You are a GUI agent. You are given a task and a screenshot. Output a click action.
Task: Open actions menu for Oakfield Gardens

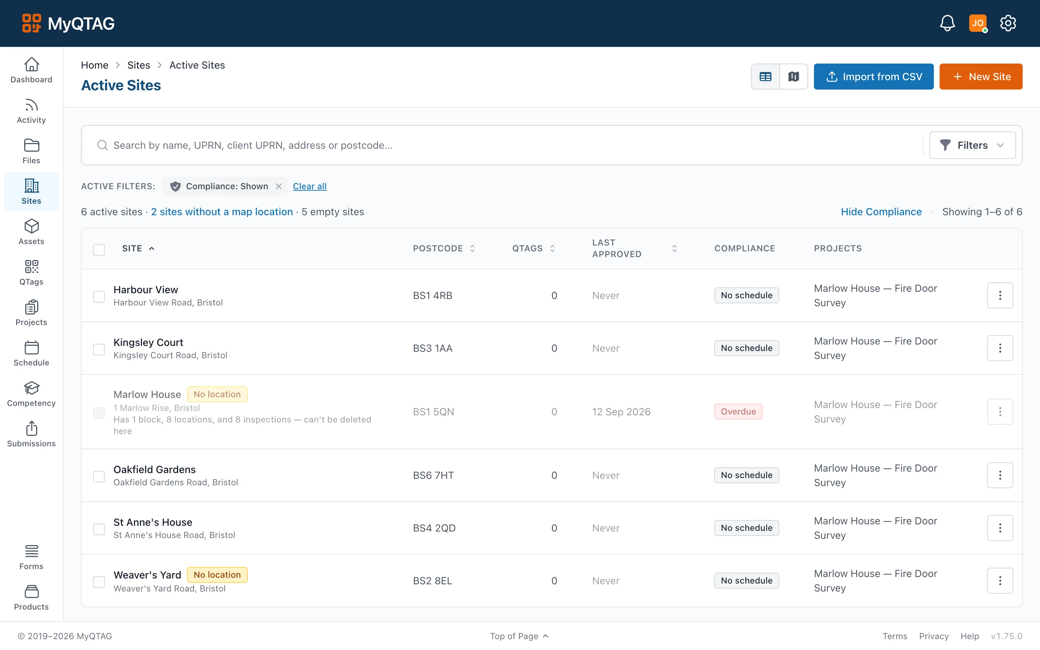coord(1000,476)
